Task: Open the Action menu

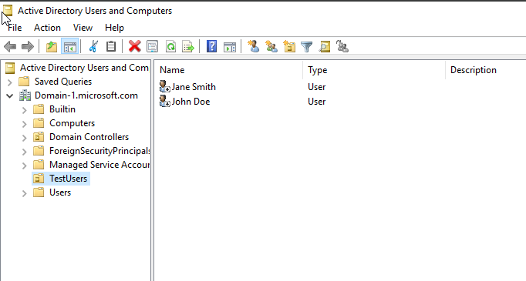Action: 47,28
